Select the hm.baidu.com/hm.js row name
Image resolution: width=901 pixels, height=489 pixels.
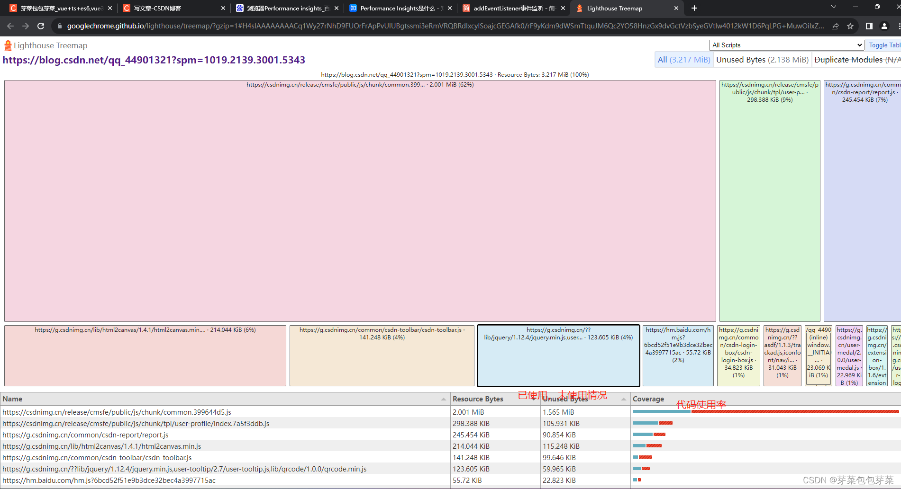pos(109,480)
